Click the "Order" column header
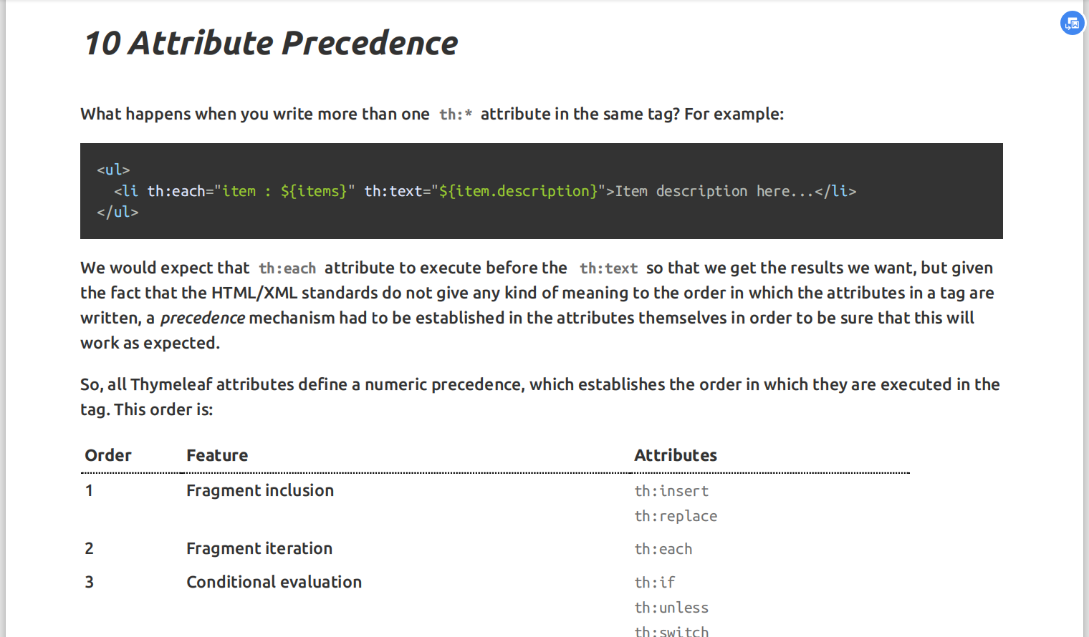 [x=108, y=455]
